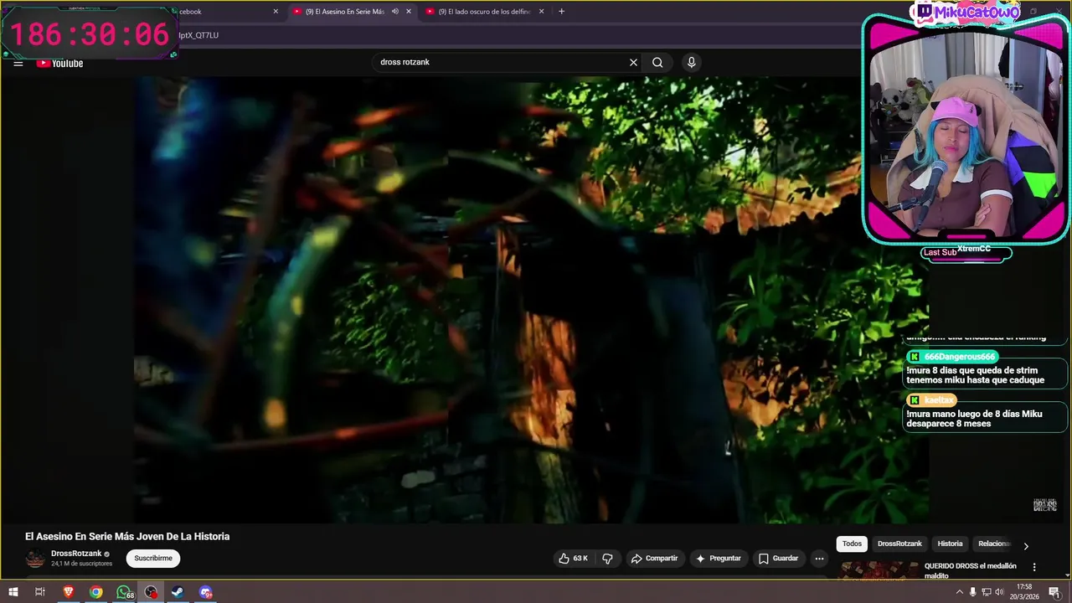
Task: Open options menu for QUERIDO DROSS video
Action: coord(1034,567)
